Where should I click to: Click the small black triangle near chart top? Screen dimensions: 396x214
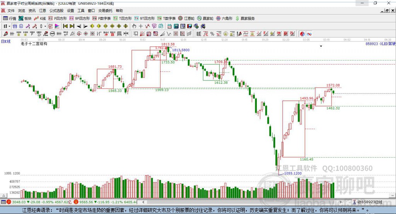(321, 46)
